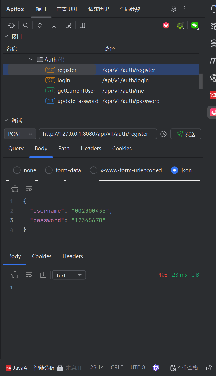The width and height of the screenshot is (216, 376).
Task: Minimize the Apifox tool window
Action: pyautogui.click(x=196, y=9)
